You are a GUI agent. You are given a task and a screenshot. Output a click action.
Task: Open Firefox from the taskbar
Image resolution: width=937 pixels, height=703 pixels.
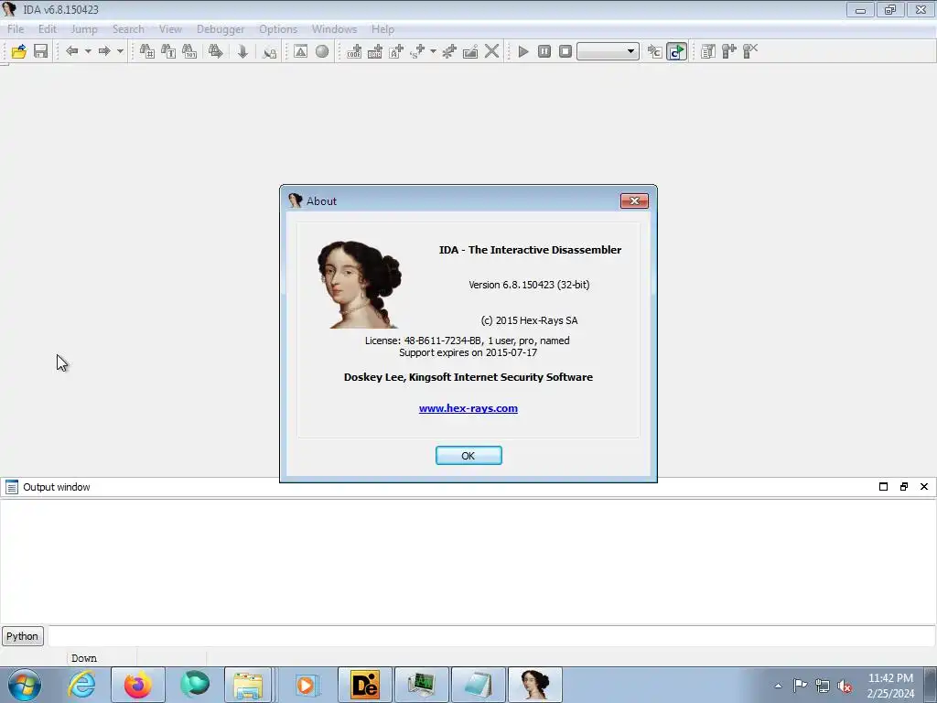tap(138, 685)
